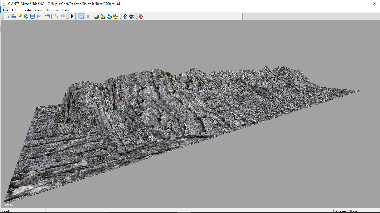Click the GIANTS Editor logo in title bar
380x213 pixels.
(x=4, y=4)
